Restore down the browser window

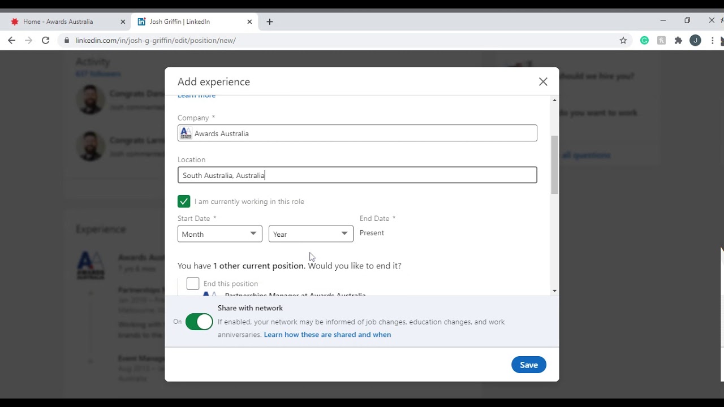coord(687,20)
